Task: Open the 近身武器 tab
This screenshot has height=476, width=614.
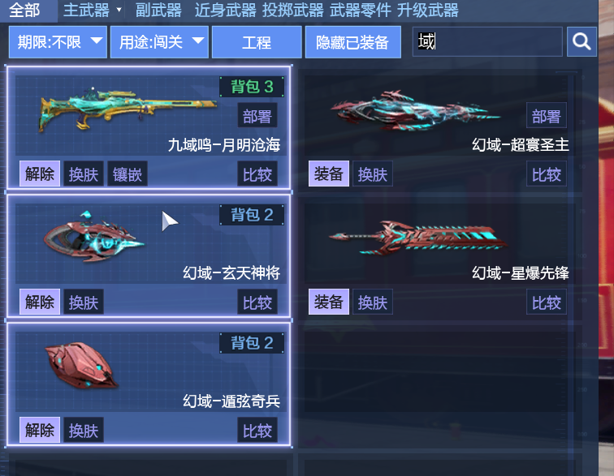Action: coord(226,11)
